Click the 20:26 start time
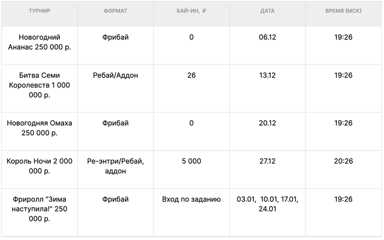Screen dimensions: 384x240 (x=343, y=161)
